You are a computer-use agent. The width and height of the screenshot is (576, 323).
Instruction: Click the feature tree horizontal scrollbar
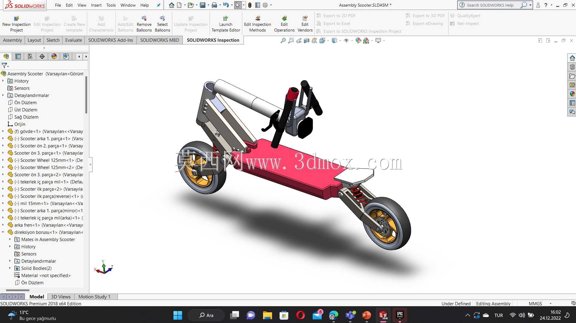pos(18,290)
